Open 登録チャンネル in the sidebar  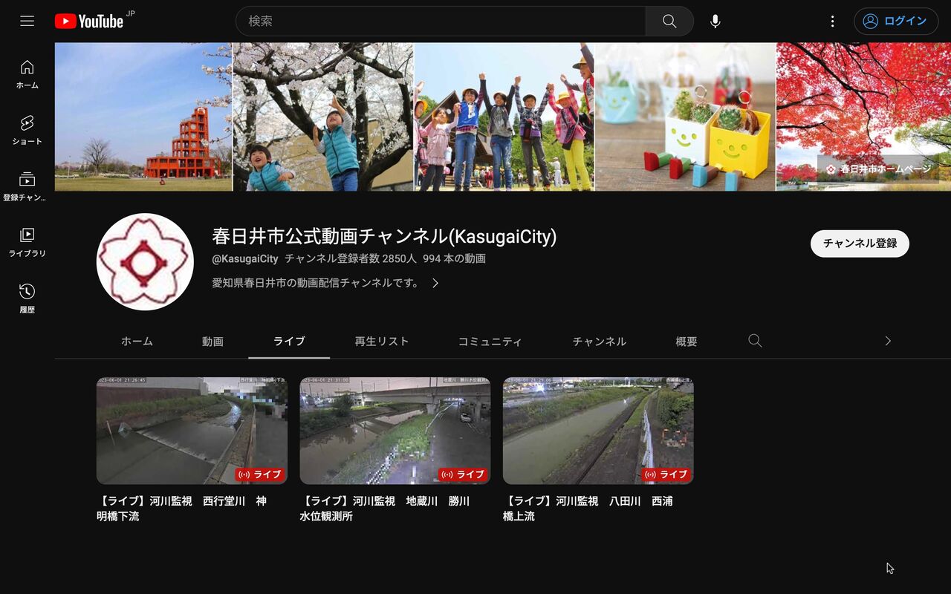[27, 186]
